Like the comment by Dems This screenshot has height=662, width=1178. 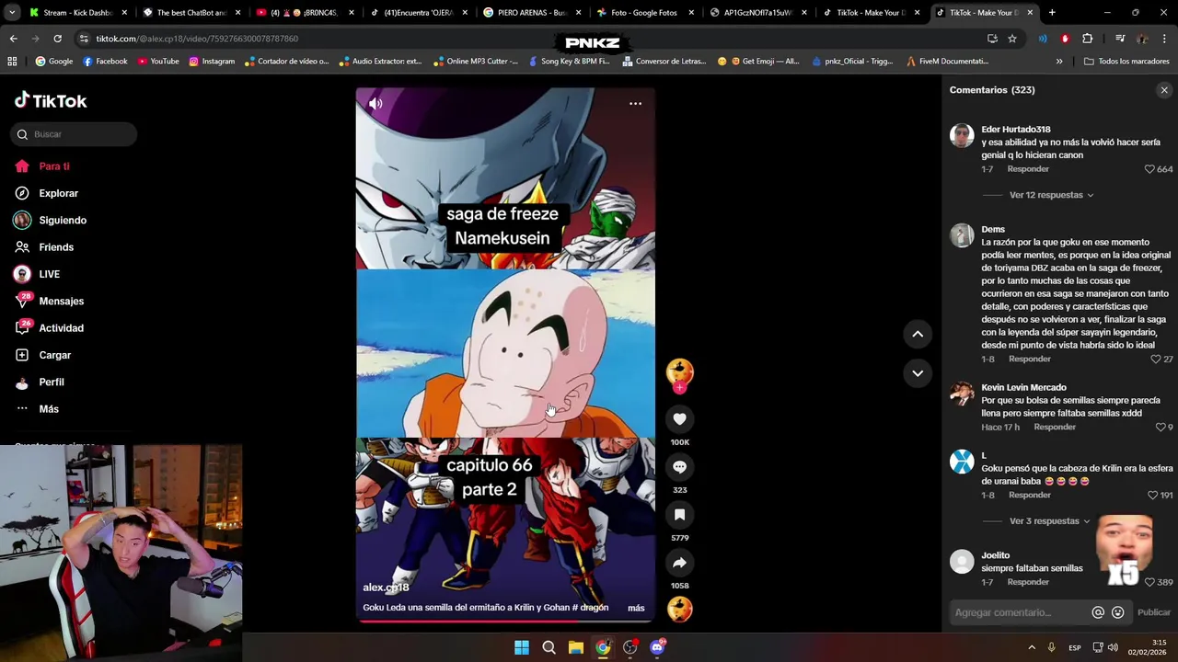click(1156, 360)
